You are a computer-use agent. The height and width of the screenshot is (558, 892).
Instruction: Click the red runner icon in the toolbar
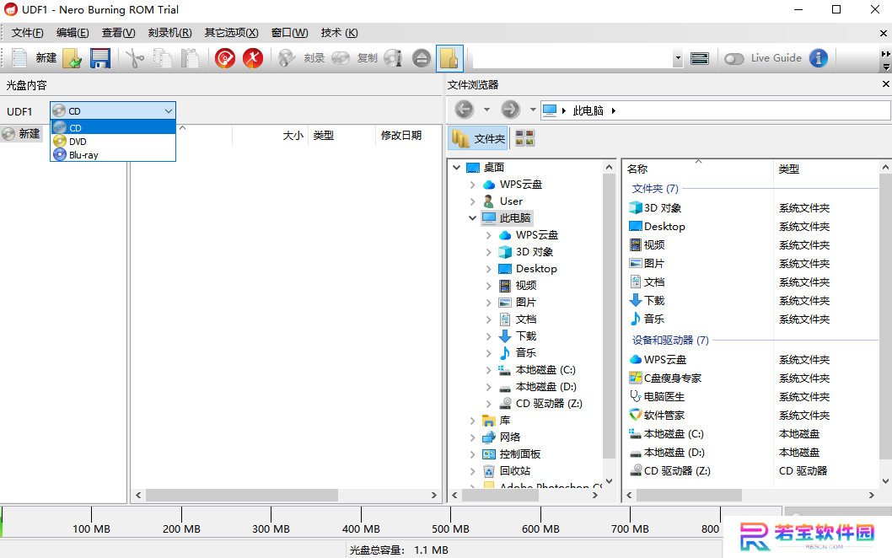click(x=253, y=58)
